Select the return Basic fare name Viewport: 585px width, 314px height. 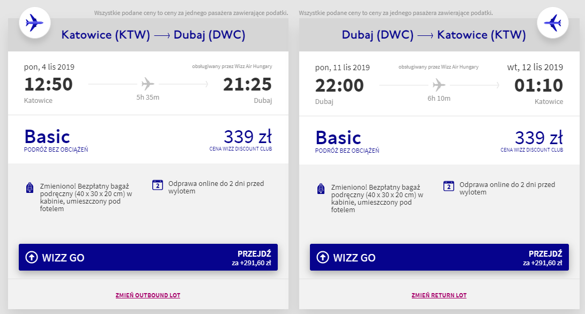tap(338, 137)
